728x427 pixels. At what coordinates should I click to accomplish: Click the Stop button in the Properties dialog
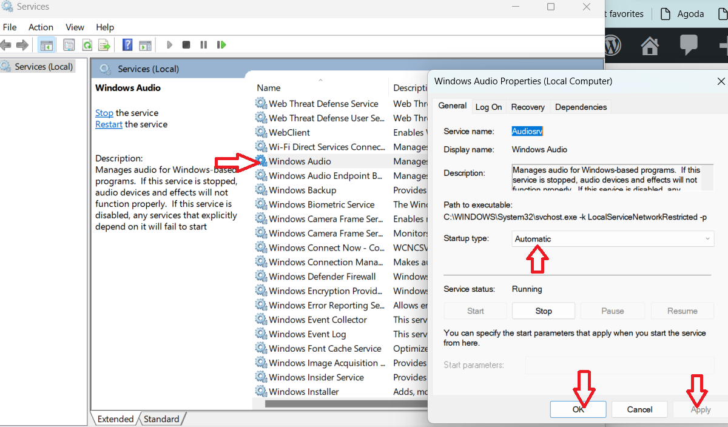pos(544,311)
